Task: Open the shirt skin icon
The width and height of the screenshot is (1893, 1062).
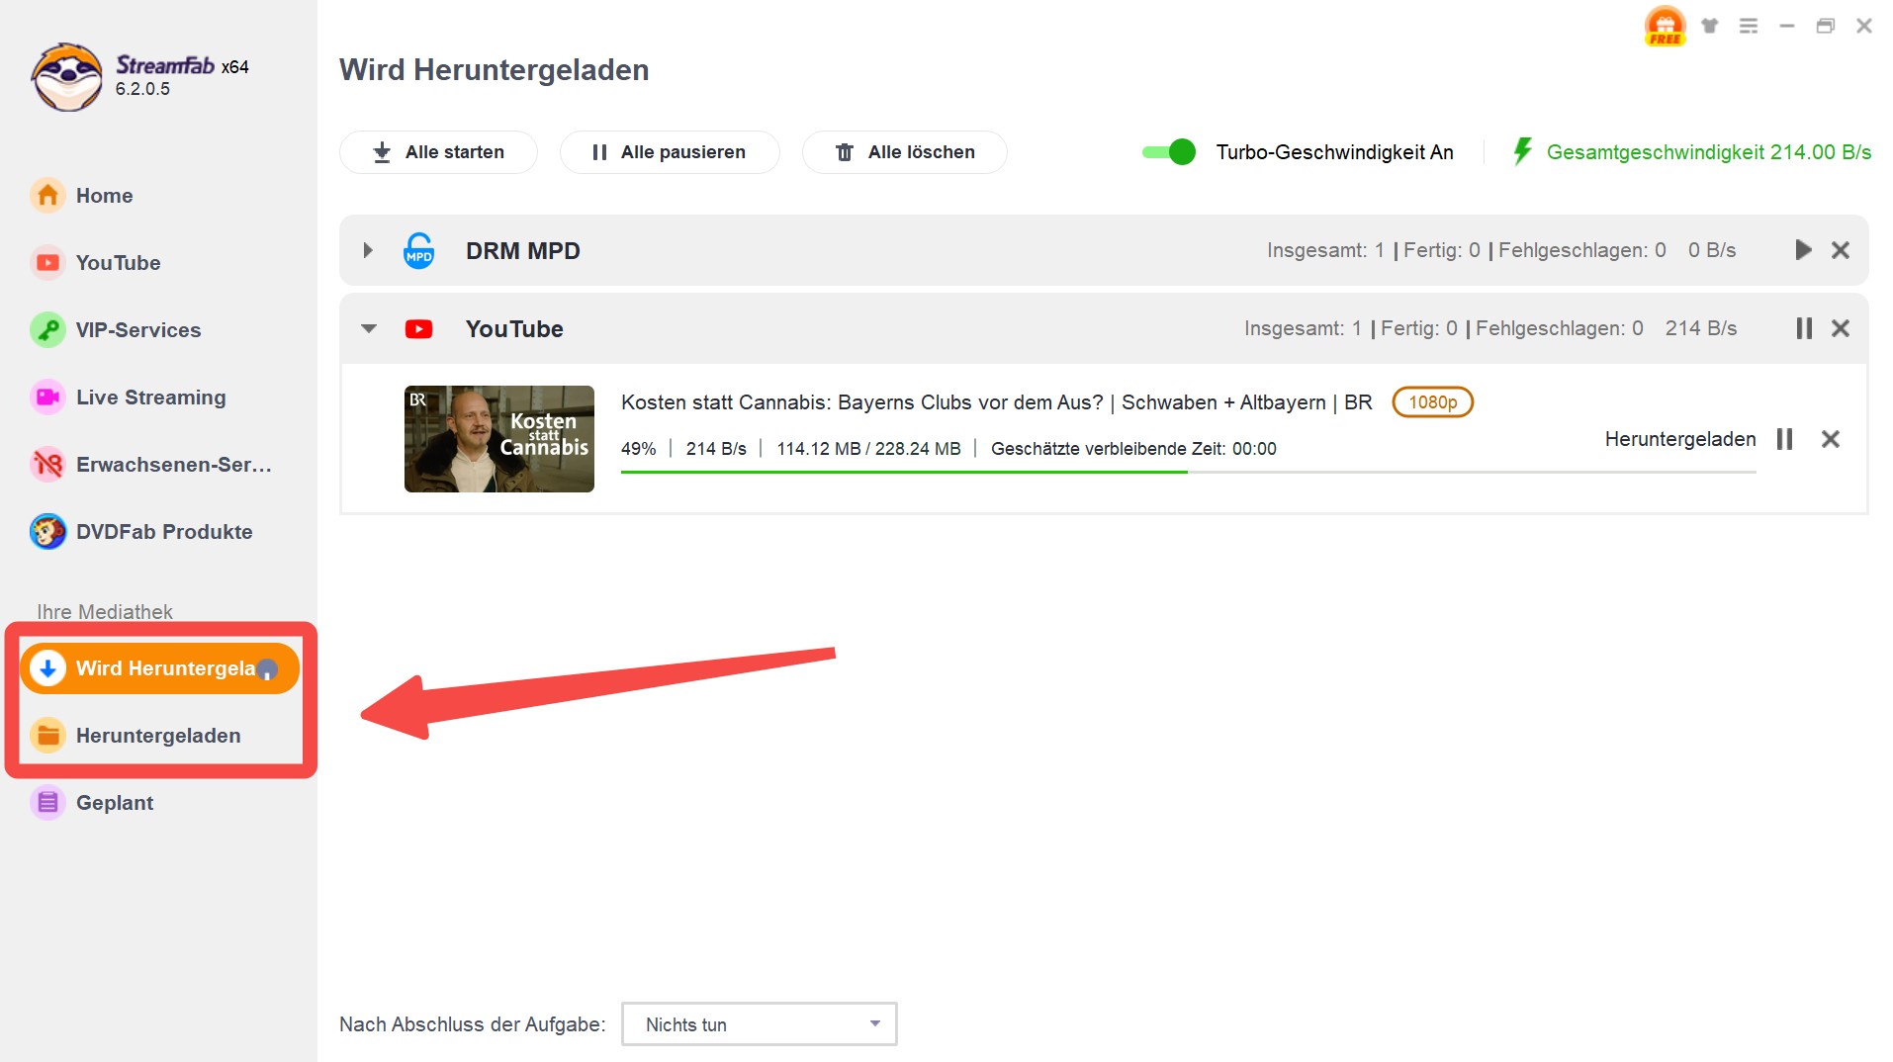Action: [x=1709, y=26]
